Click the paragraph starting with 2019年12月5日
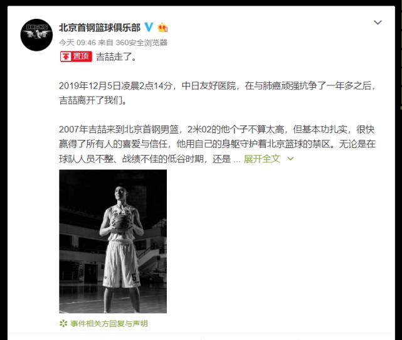This screenshot has width=402, height=340. click(x=218, y=93)
